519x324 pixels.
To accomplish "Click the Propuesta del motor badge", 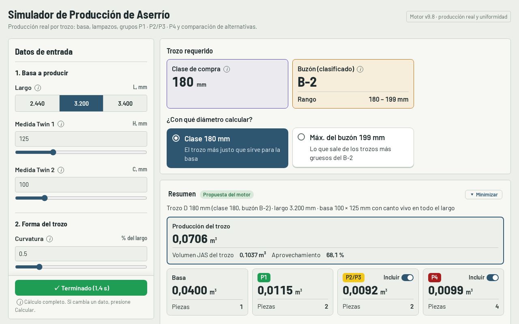I will [227, 194].
